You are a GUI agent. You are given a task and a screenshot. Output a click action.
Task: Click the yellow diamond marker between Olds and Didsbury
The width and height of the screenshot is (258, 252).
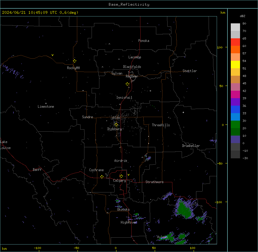[116, 125]
